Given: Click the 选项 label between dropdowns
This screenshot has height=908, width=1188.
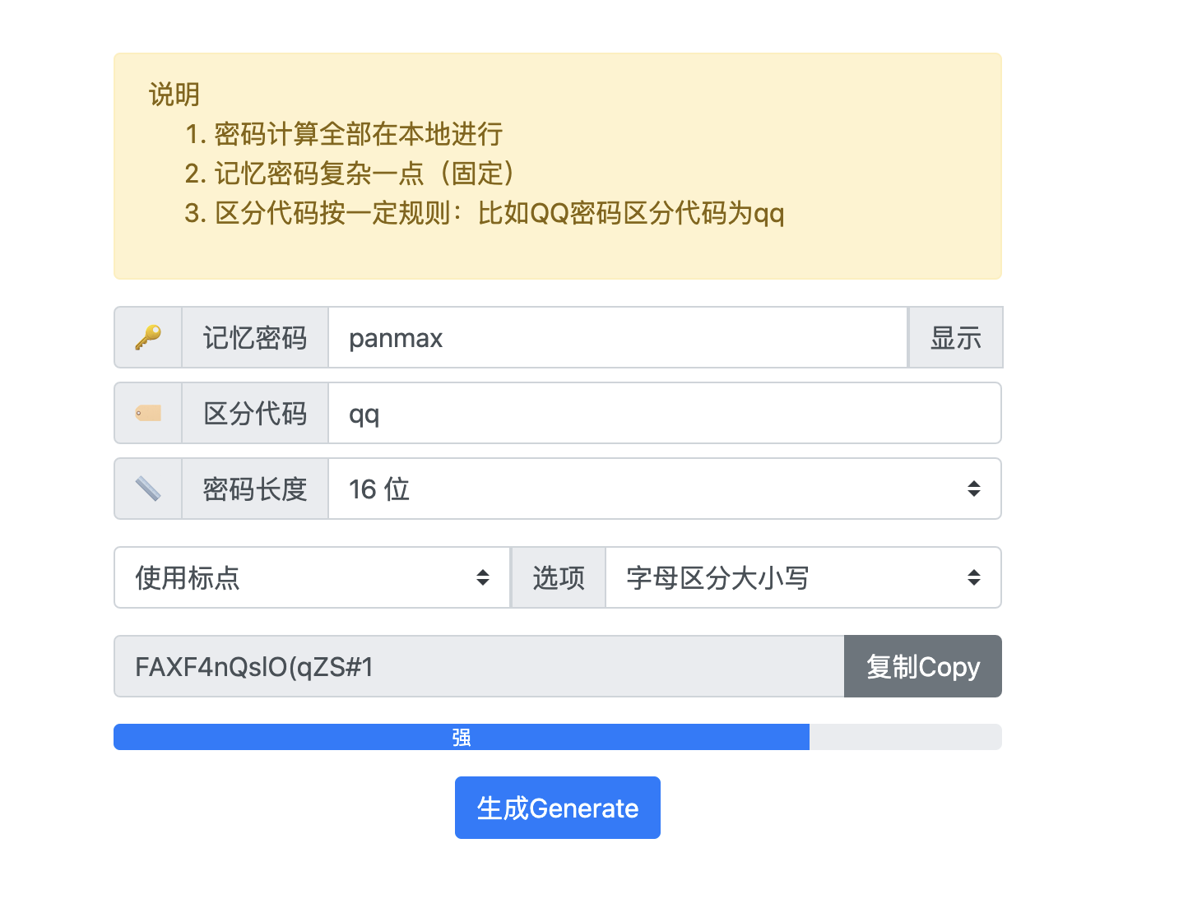Looking at the screenshot, I should [559, 577].
